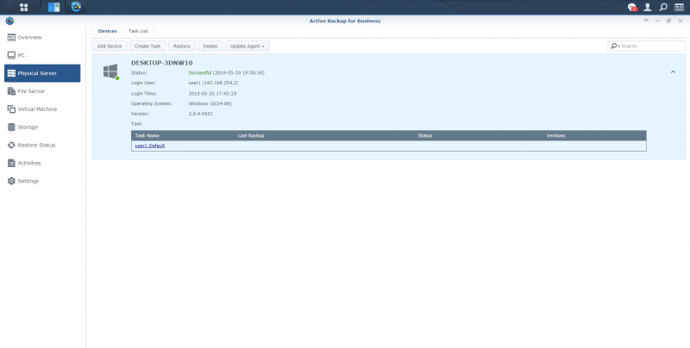Click the login user user1 (192.168.254.2)
Screen dimensions: 690x348
point(213,83)
